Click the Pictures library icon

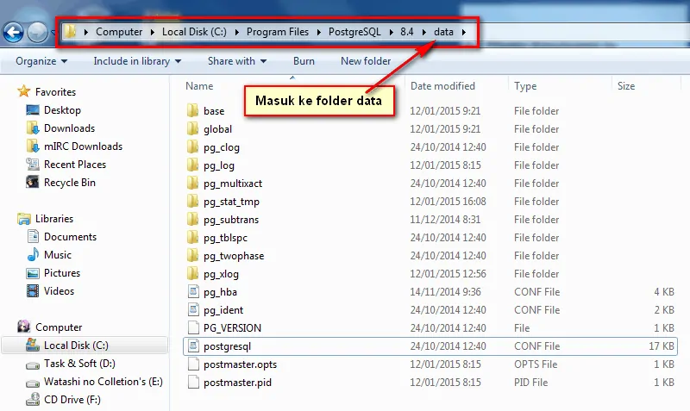(33, 273)
